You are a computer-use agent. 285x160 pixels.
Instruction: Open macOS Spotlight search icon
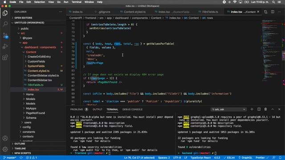(x=273, y=2)
